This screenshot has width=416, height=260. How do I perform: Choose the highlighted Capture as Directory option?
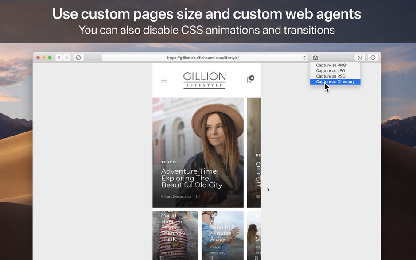click(x=334, y=81)
